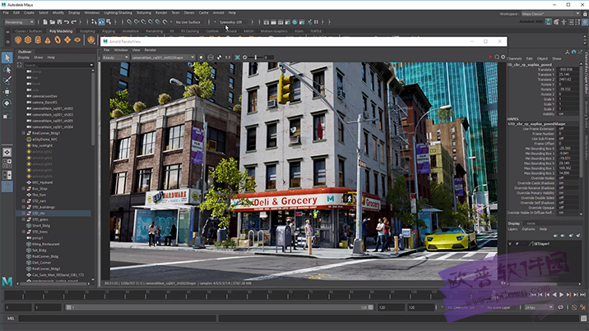The width and height of the screenshot is (589, 331).
Task: Open the Rendering menu set dropdown
Action: click(x=19, y=22)
